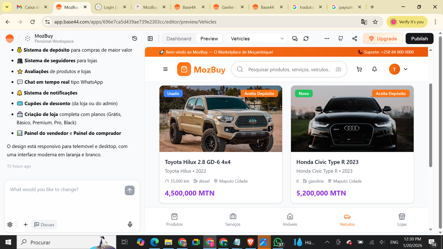Screen dimensions: 443x249
Task: Open File Explorer from the taskbar
Action: coord(168,242)
